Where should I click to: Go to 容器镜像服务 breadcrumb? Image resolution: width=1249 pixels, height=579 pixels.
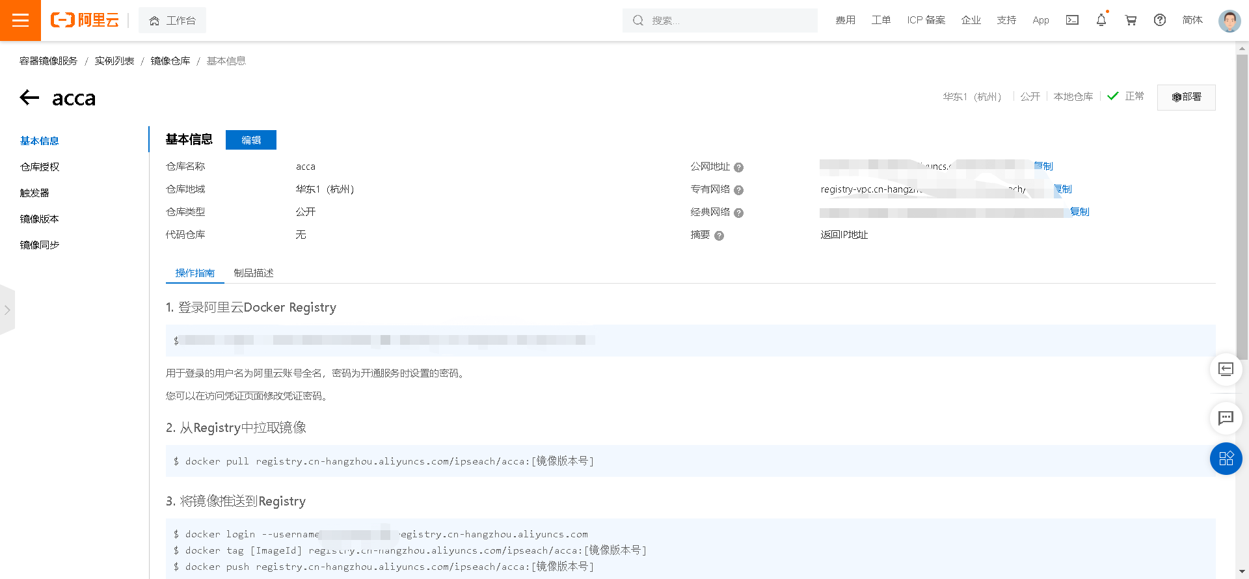click(x=48, y=61)
